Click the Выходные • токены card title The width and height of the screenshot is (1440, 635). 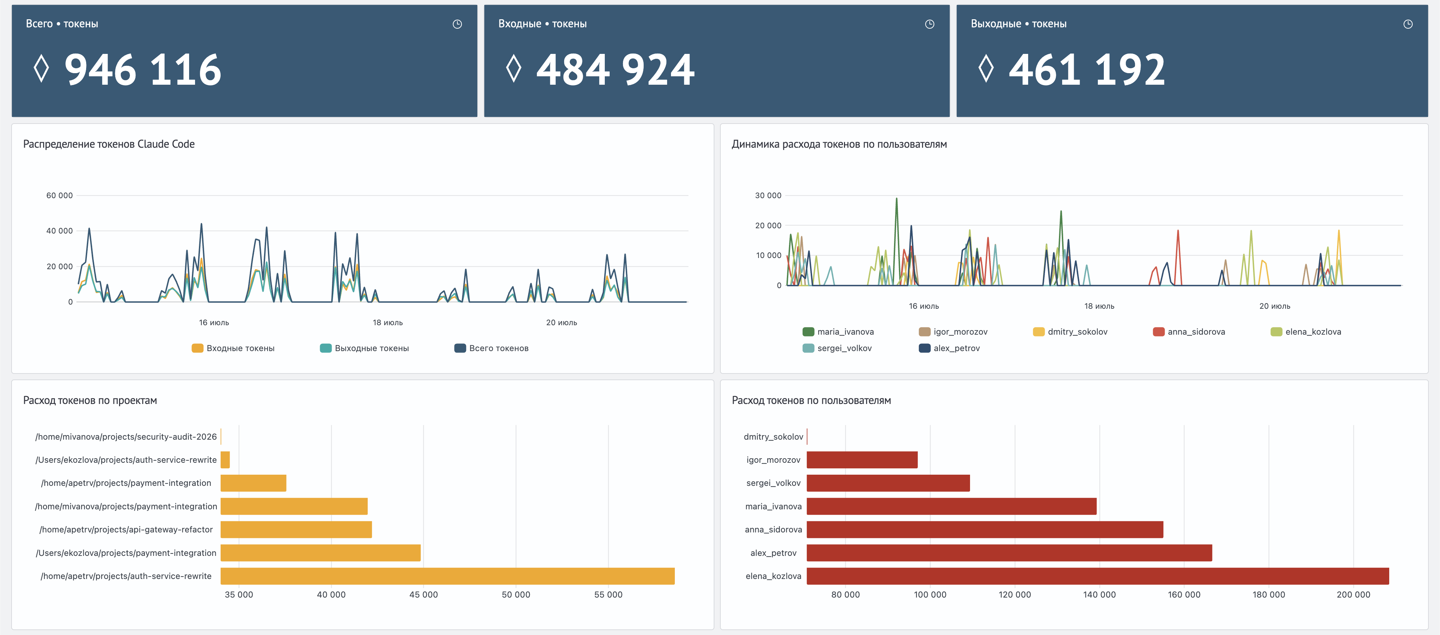tap(1018, 24)
